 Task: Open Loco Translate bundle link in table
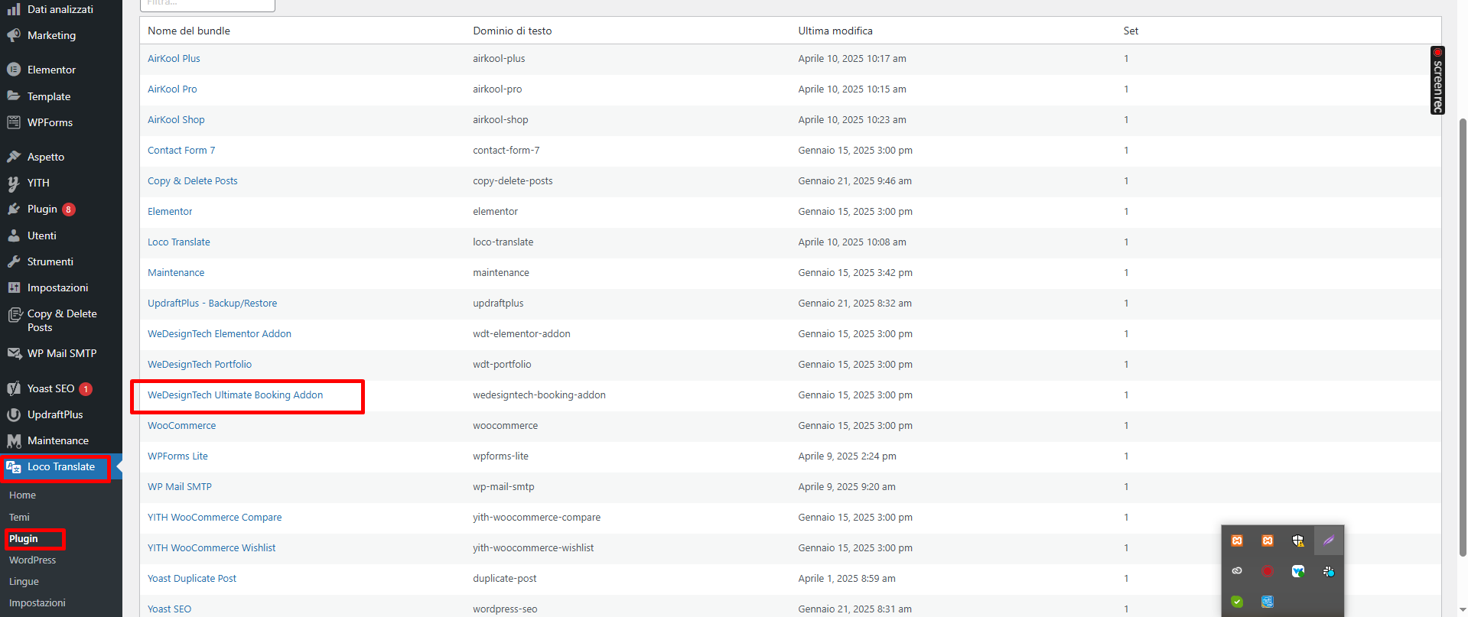[179, 242]
